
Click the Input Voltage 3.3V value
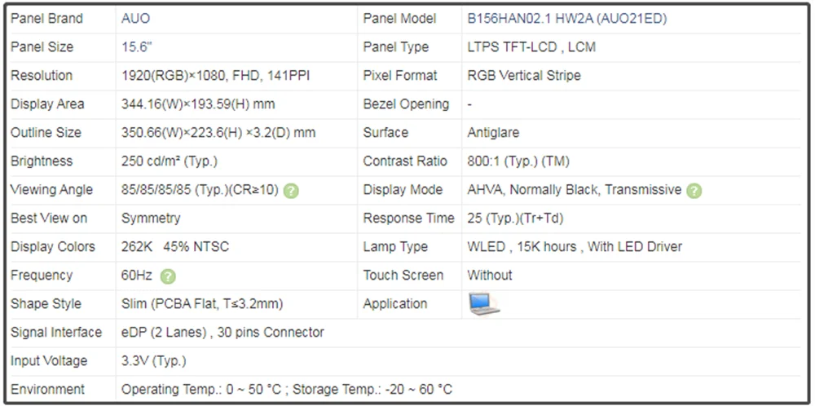click(x=153, y=361)
